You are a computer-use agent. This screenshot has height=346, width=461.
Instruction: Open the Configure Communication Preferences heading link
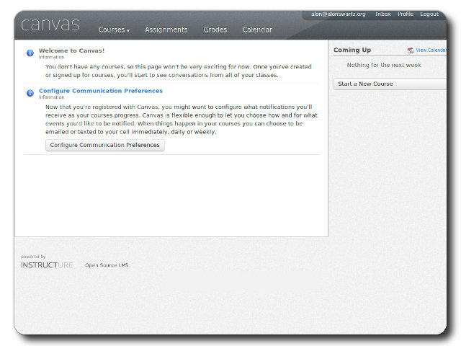(101, 91)
